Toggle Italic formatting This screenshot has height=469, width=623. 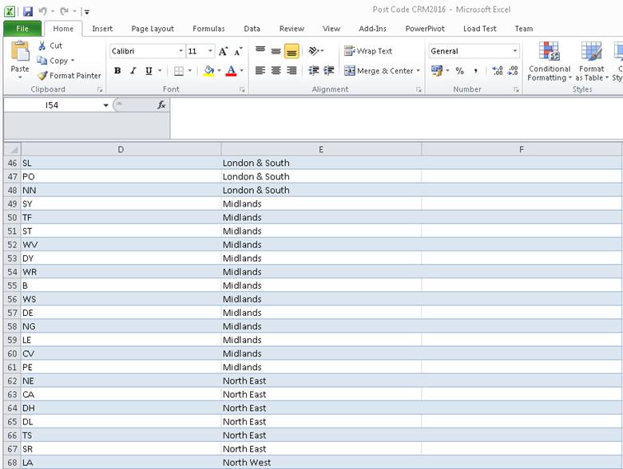coord(133,71)
